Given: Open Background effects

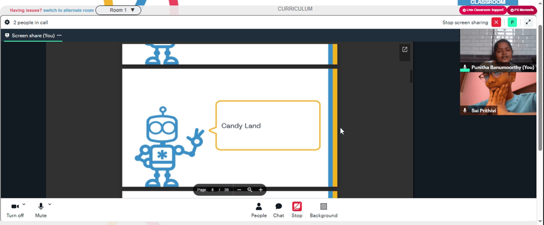Looking at the screenshot, I should [323, 210].
